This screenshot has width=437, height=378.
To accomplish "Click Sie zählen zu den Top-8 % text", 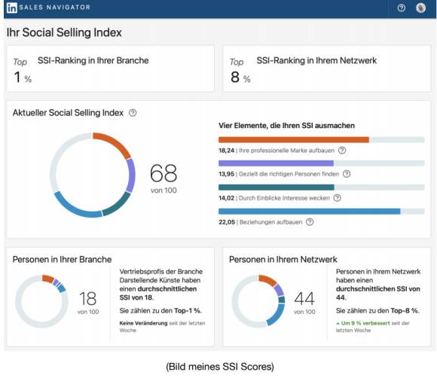I will pos(377,310).
